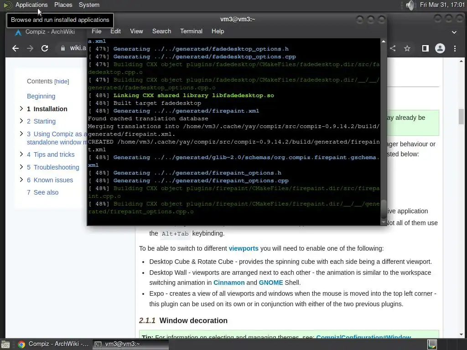Click the '2.1.1 Window decoration' heading
The width and height of the screenshot is (467, 350).
click(x=183, y=320)
